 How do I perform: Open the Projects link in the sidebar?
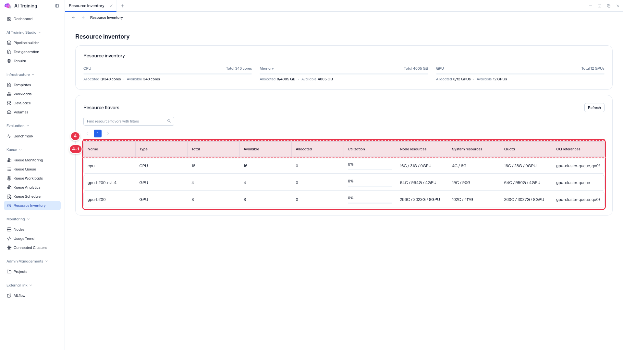click(32, 272)
